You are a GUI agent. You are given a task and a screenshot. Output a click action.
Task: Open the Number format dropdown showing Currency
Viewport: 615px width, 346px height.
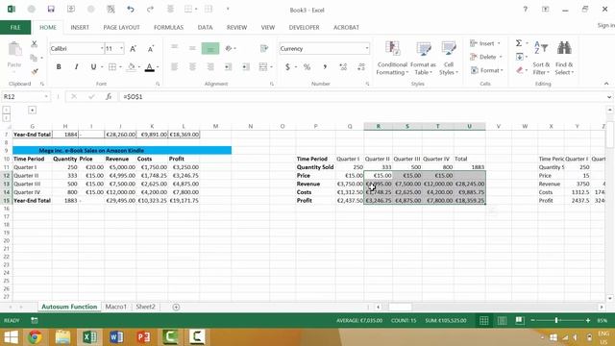(x=367, y=49)
